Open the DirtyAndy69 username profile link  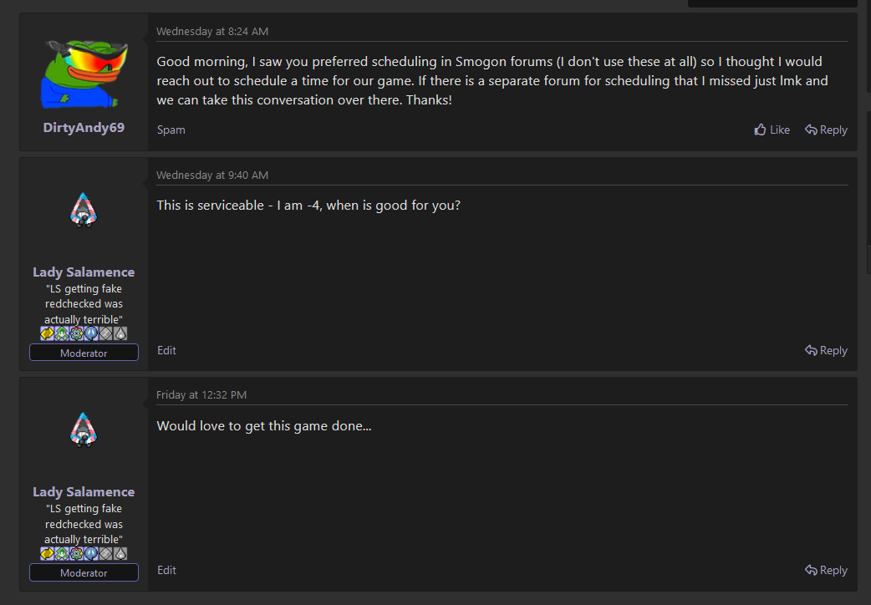[x=84, y=128]
